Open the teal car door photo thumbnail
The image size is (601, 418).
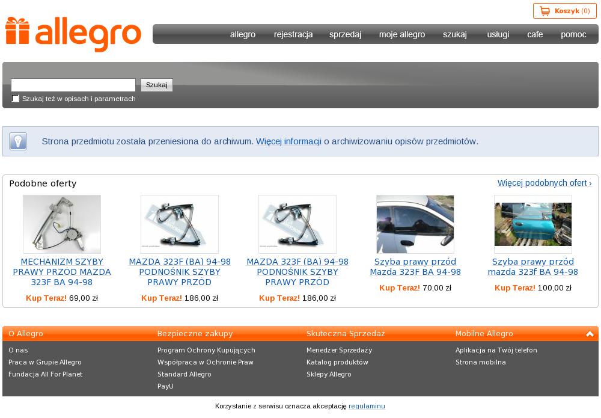(x=532, y=224)
